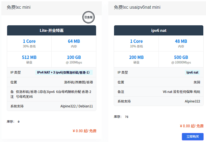Click the 洛杉矶/西雅图/香港 location value
Viewport: 206px width, 142px height.
point(78,82)
